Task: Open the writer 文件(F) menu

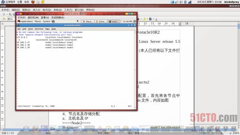Action: (5, 10)
